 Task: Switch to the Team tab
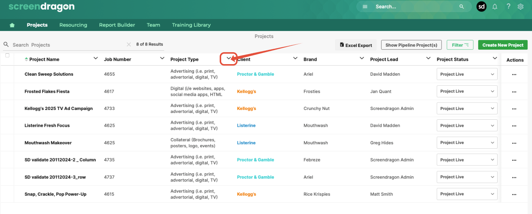pos(154,25)
